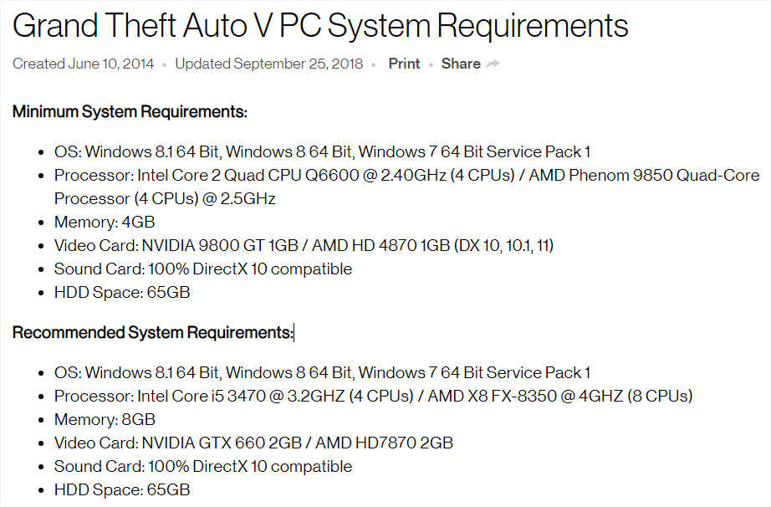This screenshot has height=507, width=771.
Task: Open the Print link
Action: (404, 64)
